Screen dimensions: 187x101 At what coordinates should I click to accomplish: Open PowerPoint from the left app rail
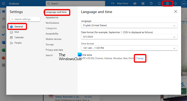(3, 58)
